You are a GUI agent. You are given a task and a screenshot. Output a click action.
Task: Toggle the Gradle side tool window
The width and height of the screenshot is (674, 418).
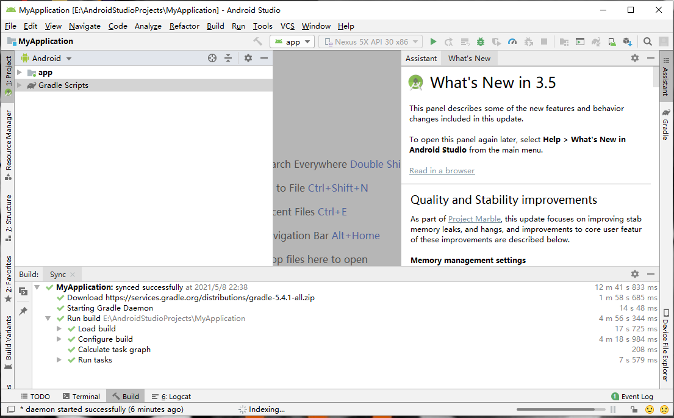tap(666, 124)
